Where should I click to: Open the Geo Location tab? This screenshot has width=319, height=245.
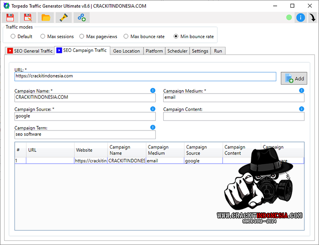126,51
